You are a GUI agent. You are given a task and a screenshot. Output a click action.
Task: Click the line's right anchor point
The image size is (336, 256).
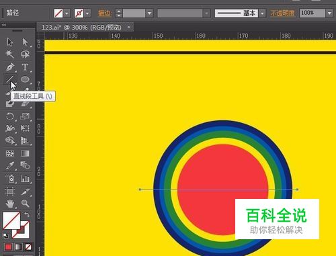pos(297,189)
